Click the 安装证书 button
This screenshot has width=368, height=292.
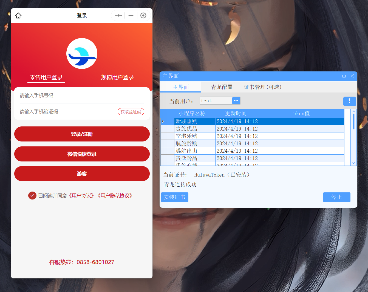(x=175, y=197)
